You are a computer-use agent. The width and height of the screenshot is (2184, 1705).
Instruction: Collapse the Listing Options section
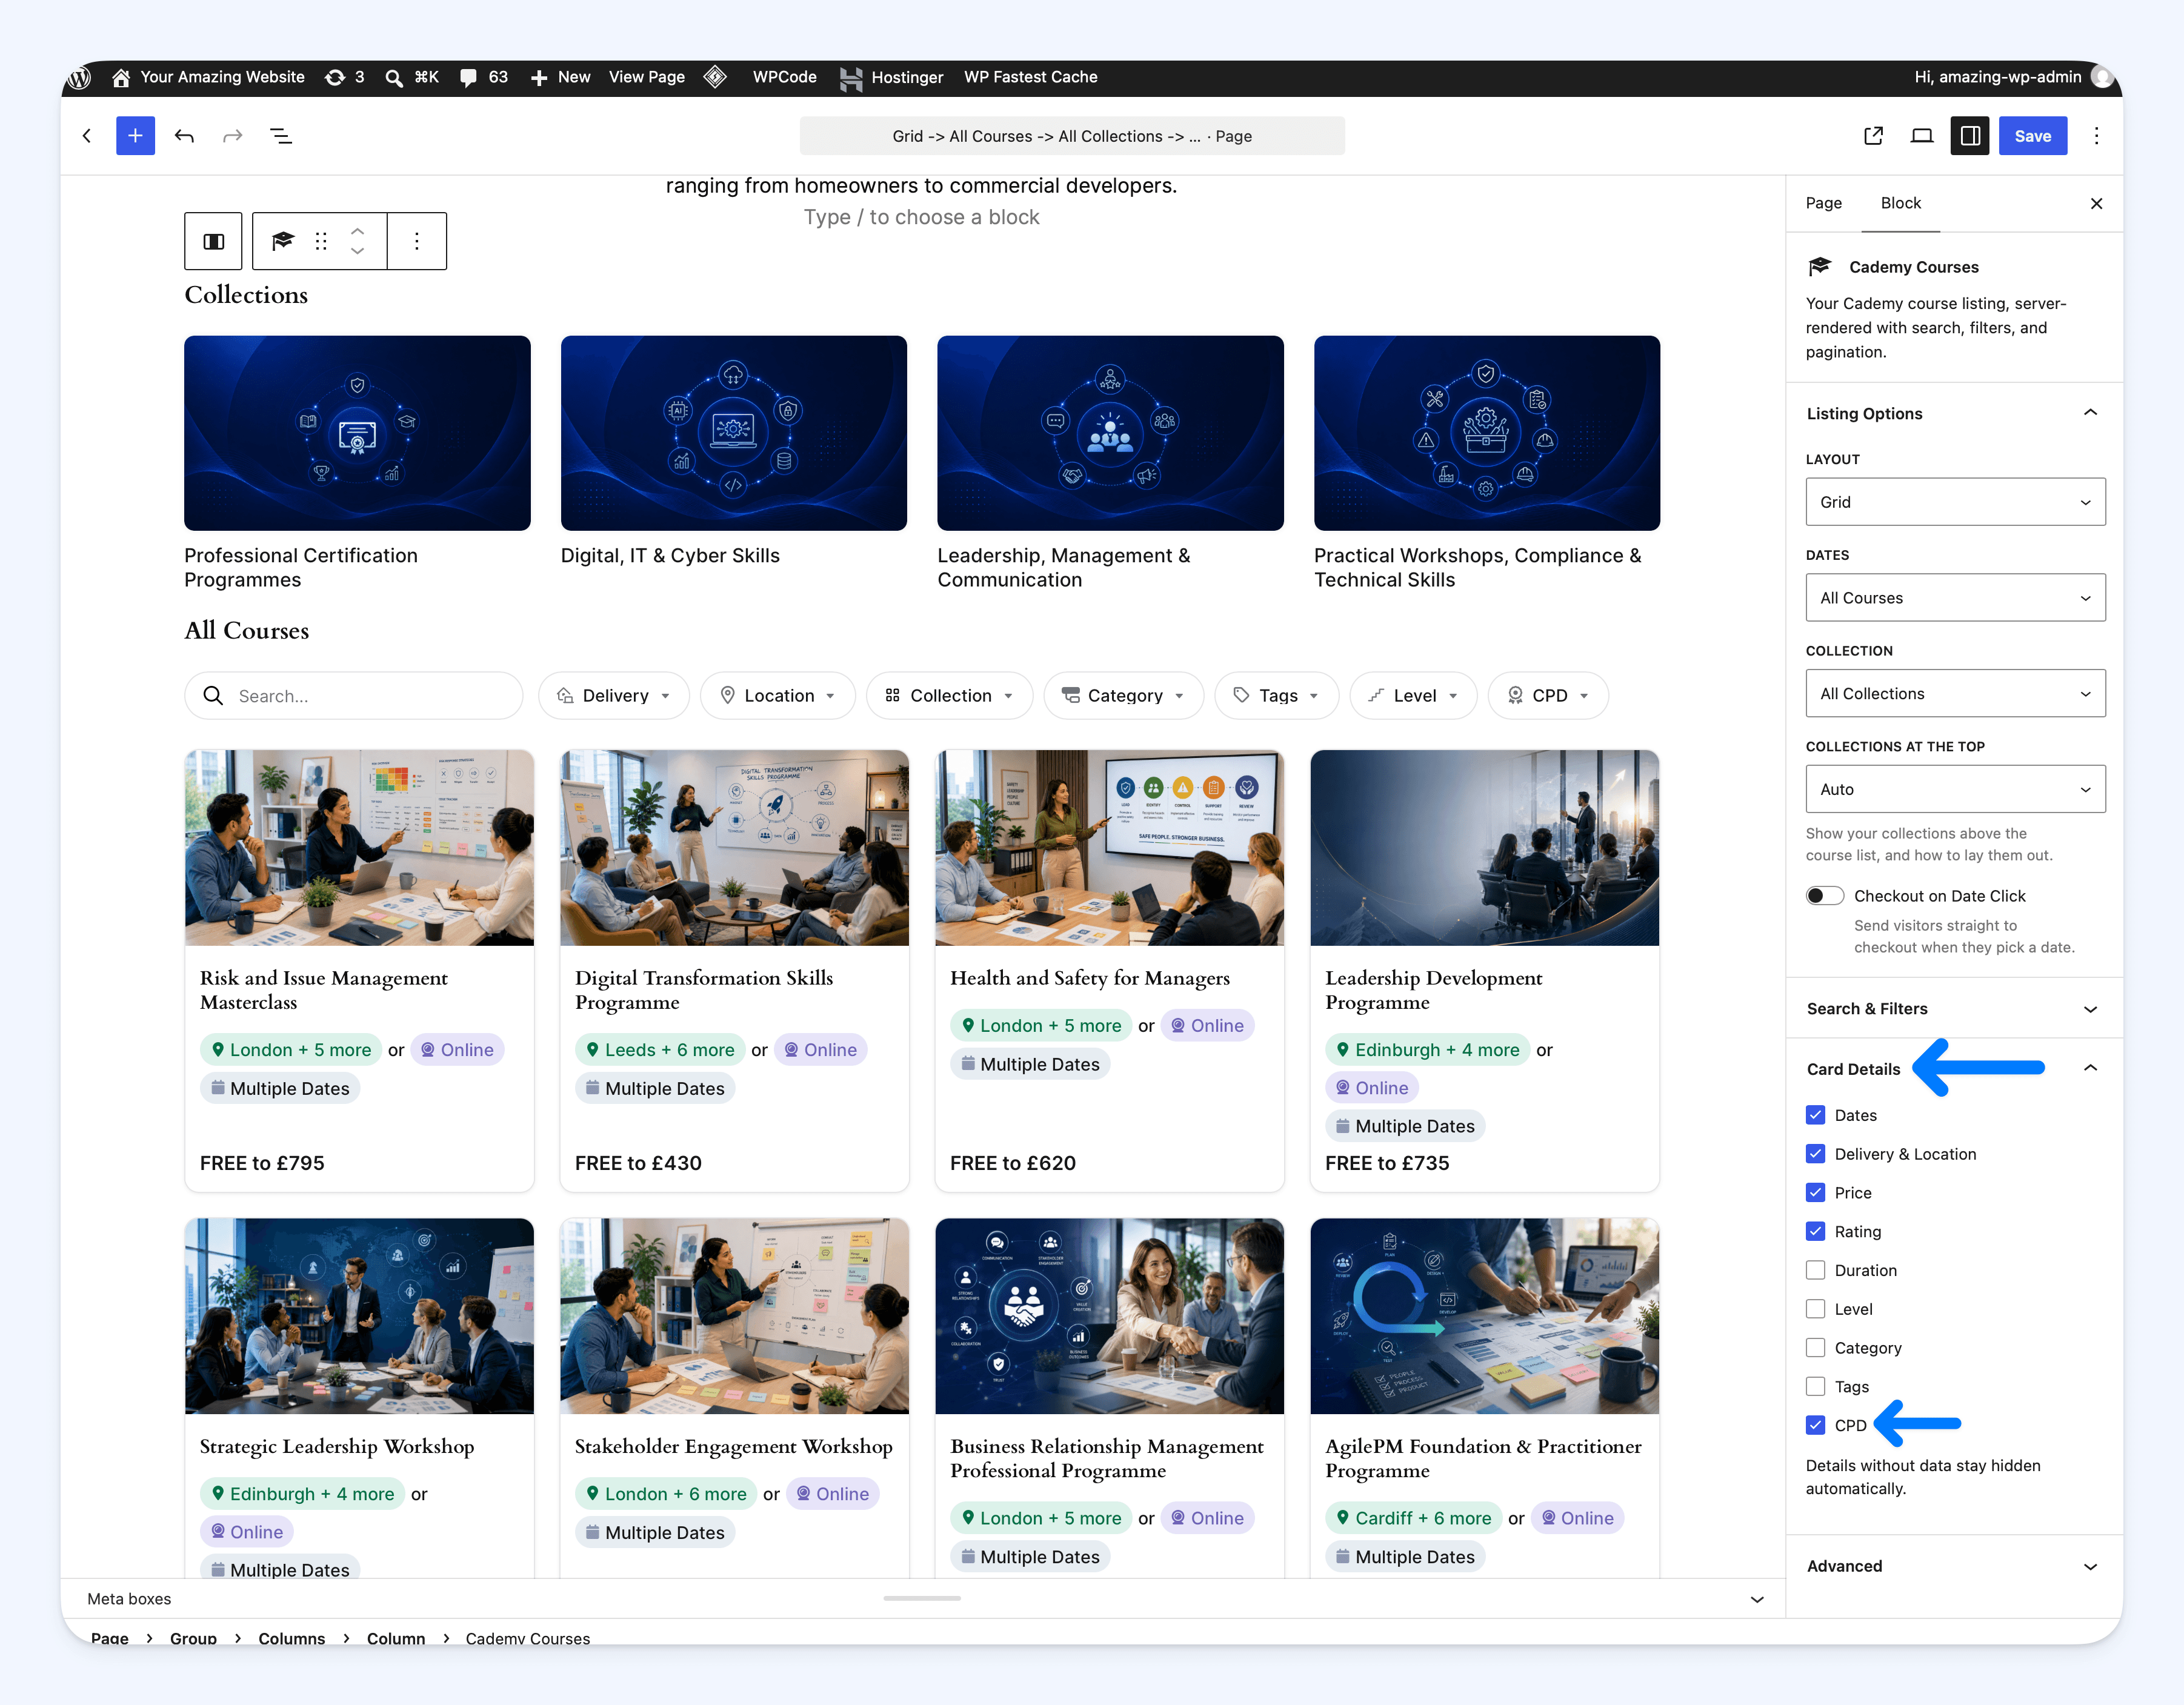[x=1954, y=413]
